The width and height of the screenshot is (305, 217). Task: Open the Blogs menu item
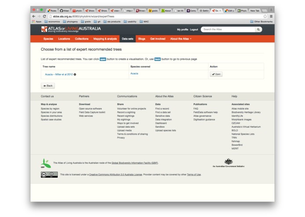pos(142,39)
